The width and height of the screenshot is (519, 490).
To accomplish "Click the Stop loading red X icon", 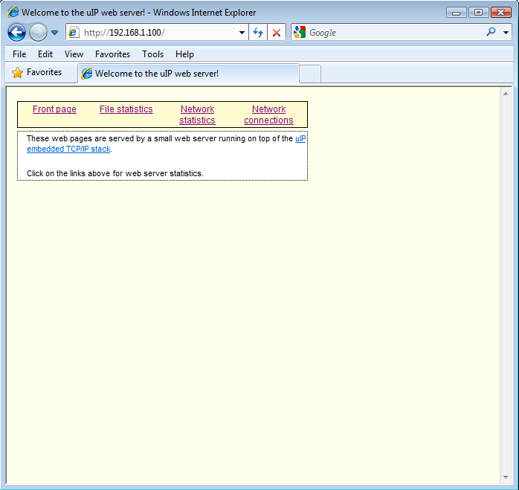I will point(277,33).
